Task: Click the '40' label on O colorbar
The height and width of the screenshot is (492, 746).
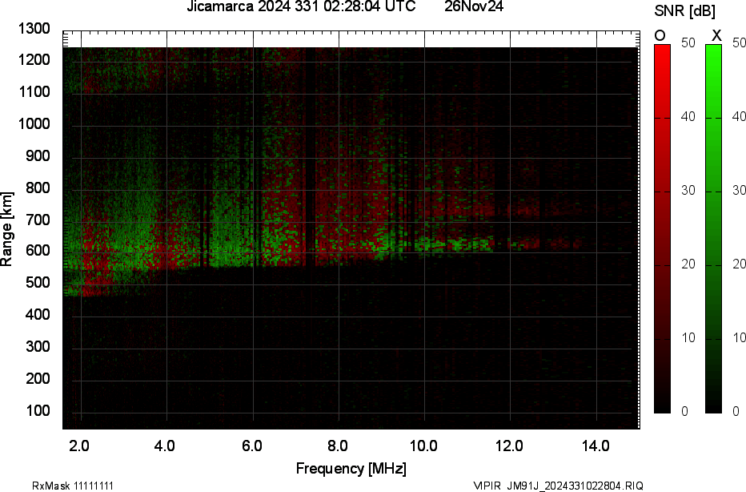Action: [x=688, y=117]
